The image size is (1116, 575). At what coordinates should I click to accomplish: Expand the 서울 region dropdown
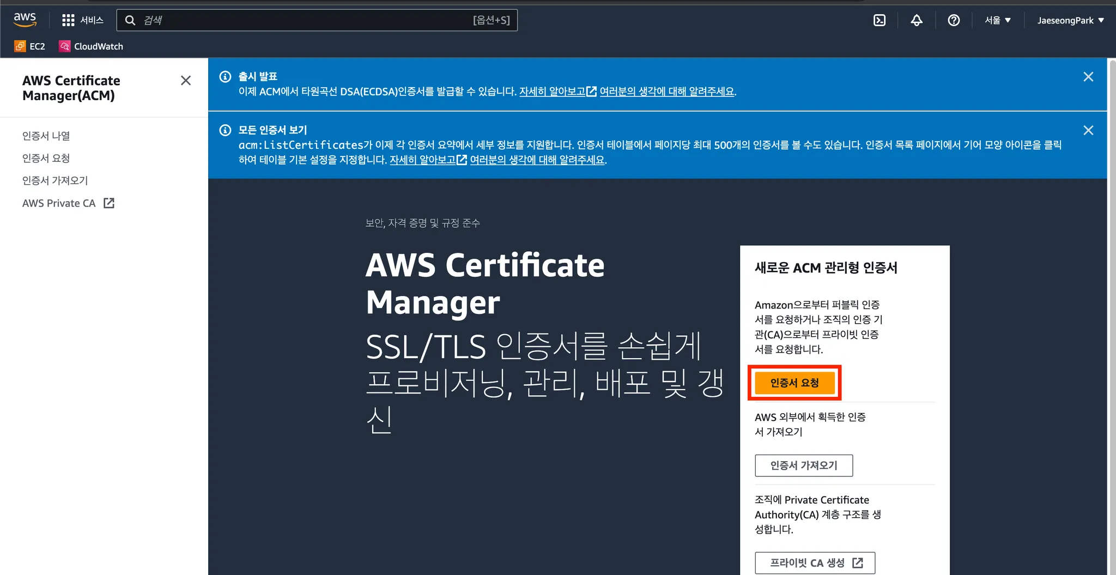point(997,20)
